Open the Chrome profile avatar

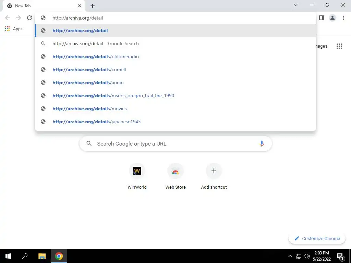point(332,18)
